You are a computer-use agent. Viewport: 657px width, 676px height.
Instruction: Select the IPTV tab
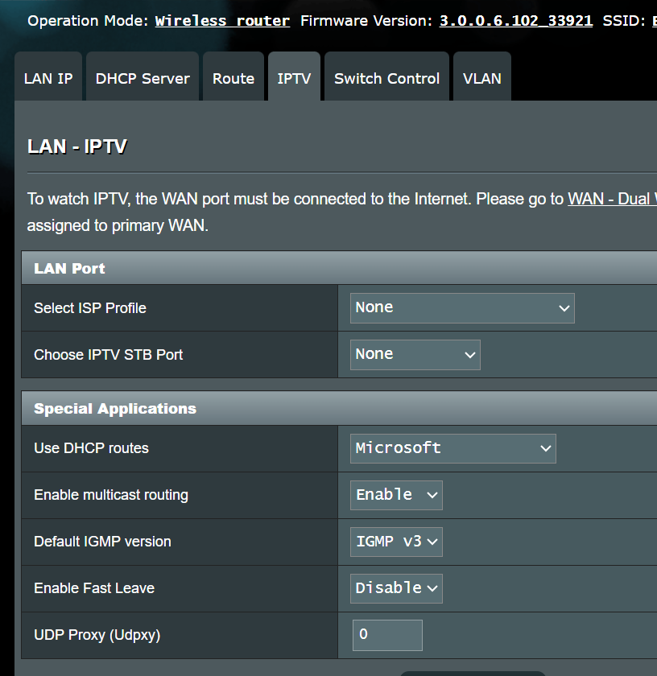tap(294, 78)
